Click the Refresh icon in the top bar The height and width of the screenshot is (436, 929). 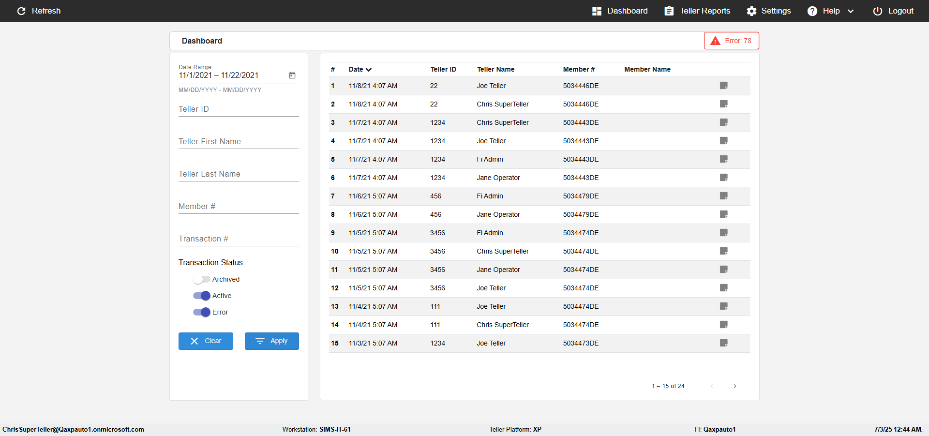21,11
